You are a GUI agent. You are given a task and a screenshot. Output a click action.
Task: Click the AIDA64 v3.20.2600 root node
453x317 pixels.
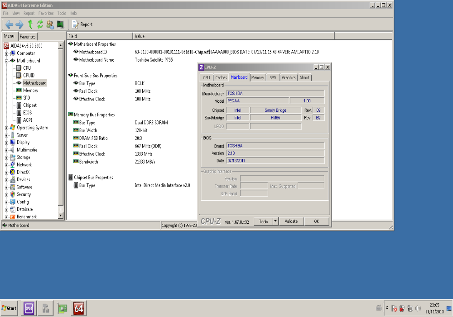point(26,46)
